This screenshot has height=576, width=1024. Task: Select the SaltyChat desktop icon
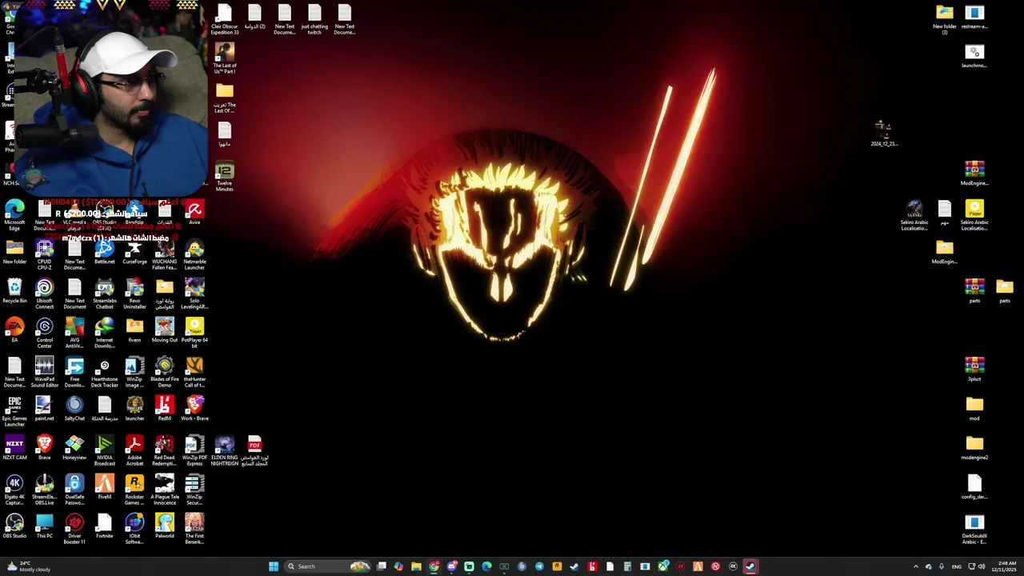(x=74, y=410)
